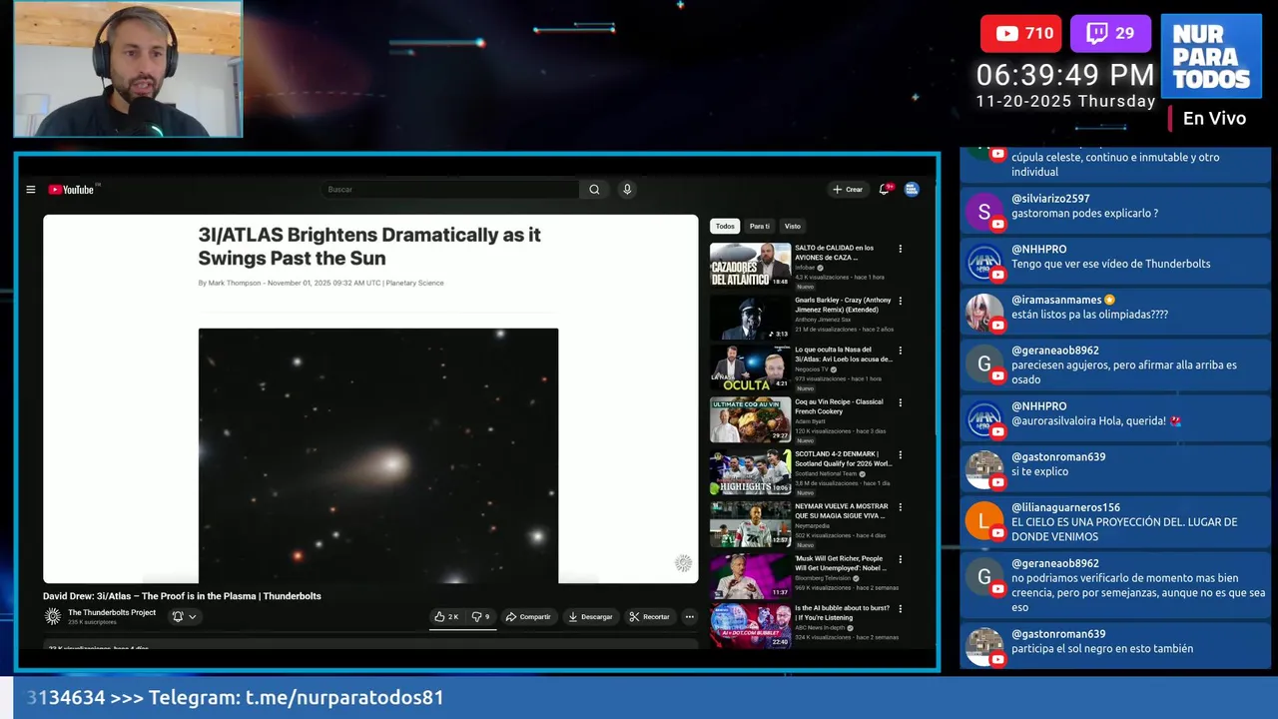Select the Para ti filter chip
The width and height of the screenshot is (1278, 719).
click(760, 226)
